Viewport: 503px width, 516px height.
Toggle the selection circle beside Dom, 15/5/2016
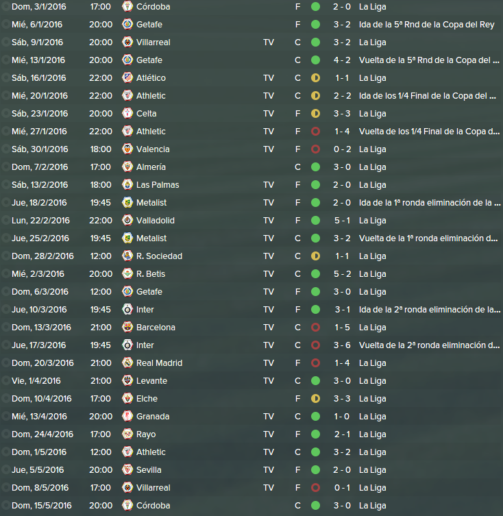[x=5, y=505]
